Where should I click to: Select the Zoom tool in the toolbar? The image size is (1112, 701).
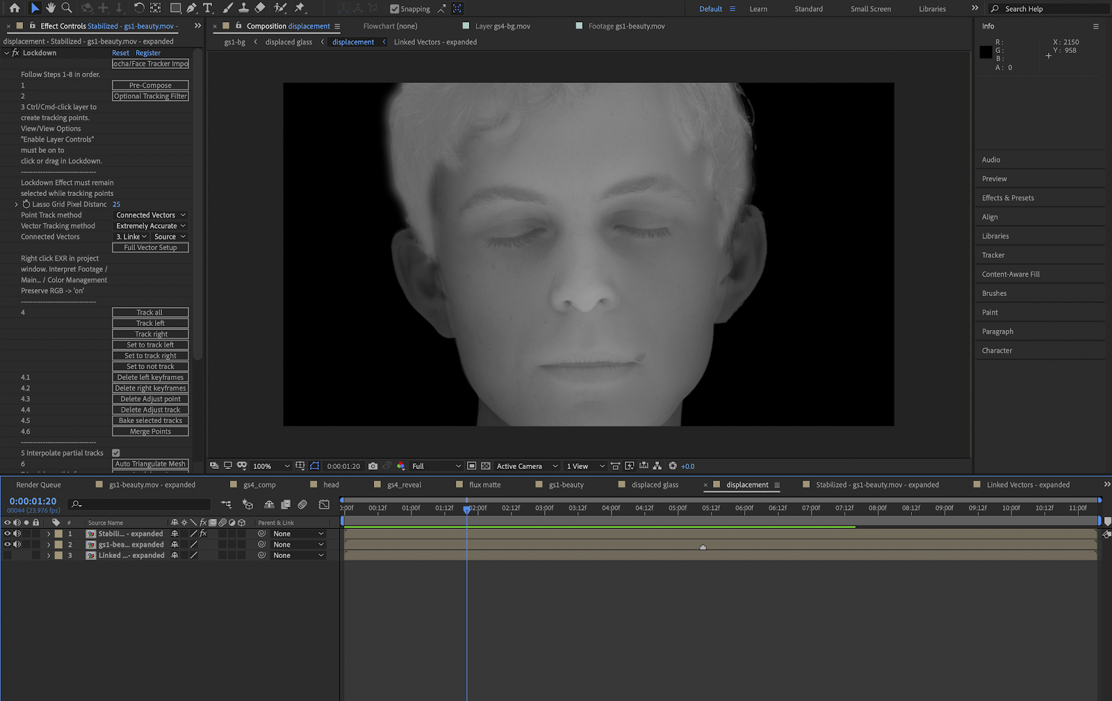click(x=67, y=8)
